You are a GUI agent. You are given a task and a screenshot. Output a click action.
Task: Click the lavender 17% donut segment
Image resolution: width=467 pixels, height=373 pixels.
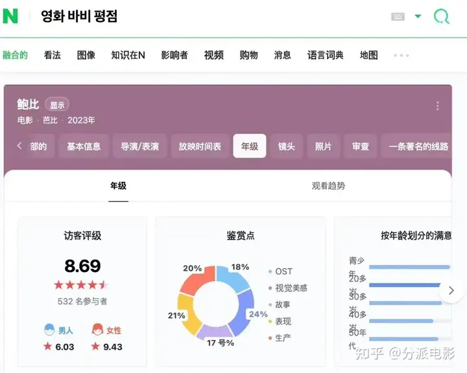215,333
